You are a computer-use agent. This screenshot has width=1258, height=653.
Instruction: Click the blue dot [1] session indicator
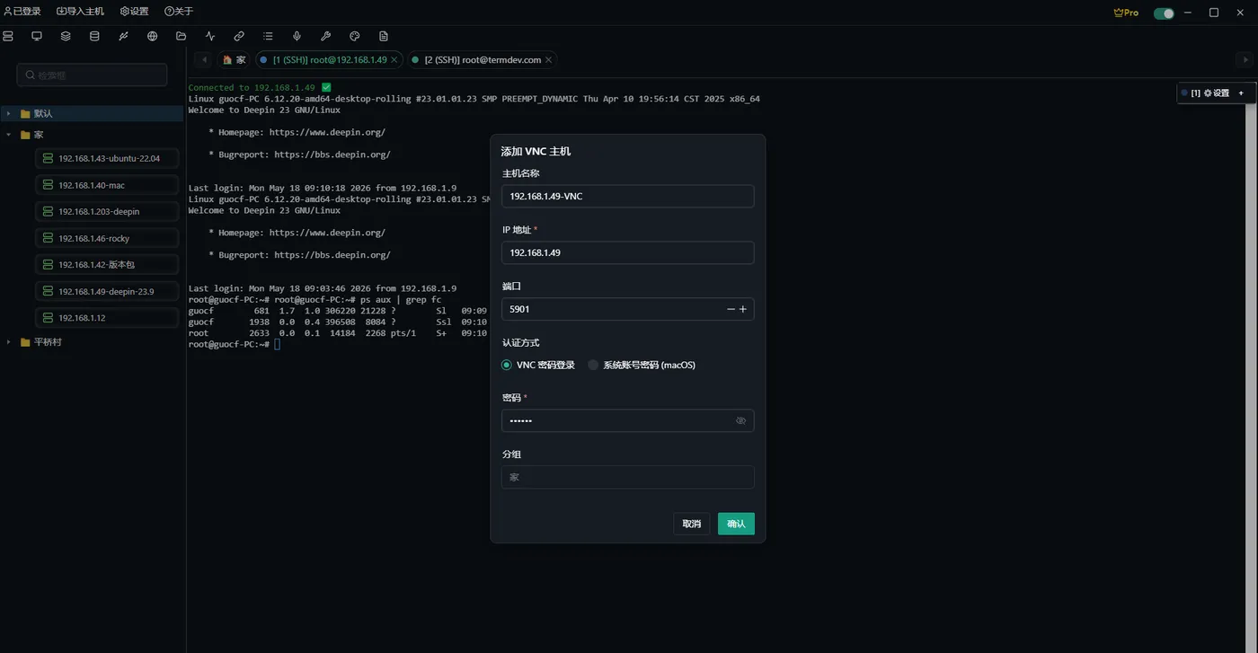point(1184,93)
